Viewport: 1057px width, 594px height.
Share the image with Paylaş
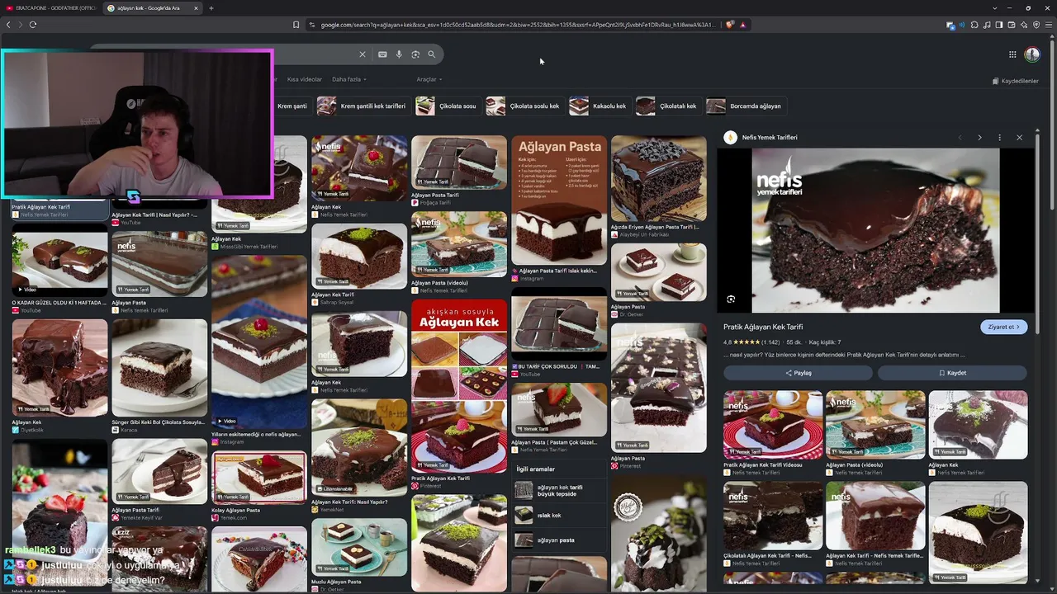(x=798, y=373)
